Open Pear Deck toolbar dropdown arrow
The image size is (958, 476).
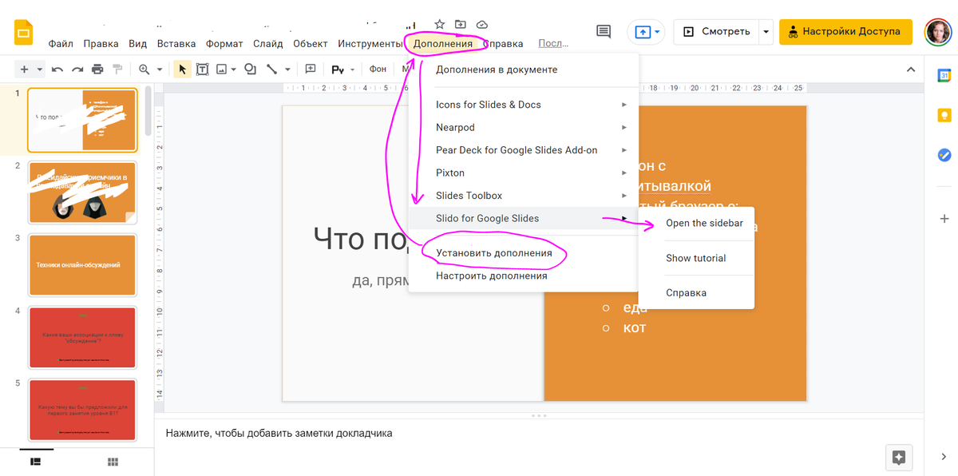point(352,69)
